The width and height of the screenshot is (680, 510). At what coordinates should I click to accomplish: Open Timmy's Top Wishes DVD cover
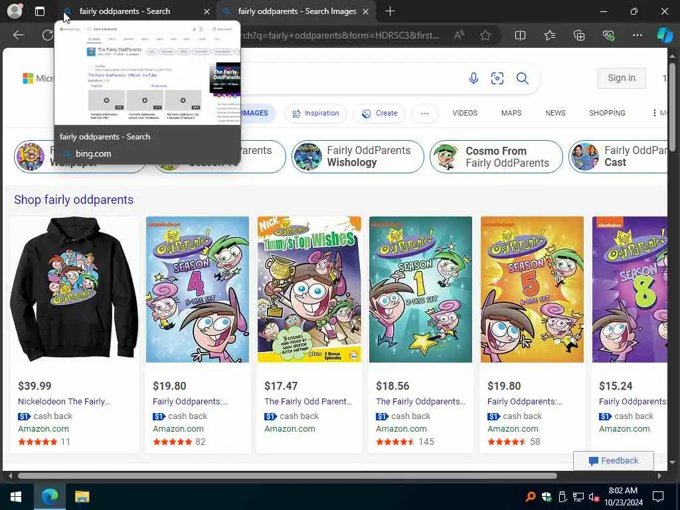[309, 290]
